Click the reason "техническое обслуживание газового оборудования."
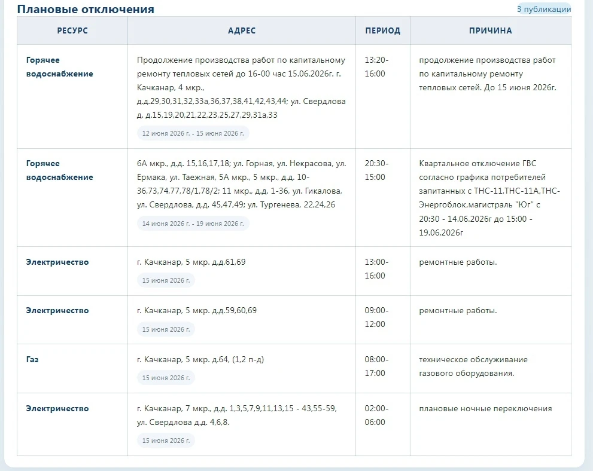Image resolution: width=593 pixels, height=471 pixels. 473,366
